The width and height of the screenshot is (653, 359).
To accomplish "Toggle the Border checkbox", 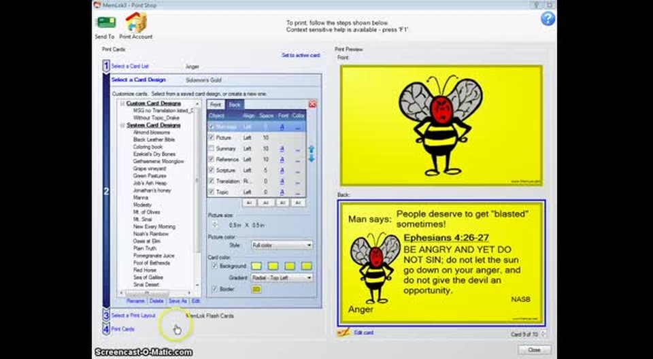I will point(215,288).
